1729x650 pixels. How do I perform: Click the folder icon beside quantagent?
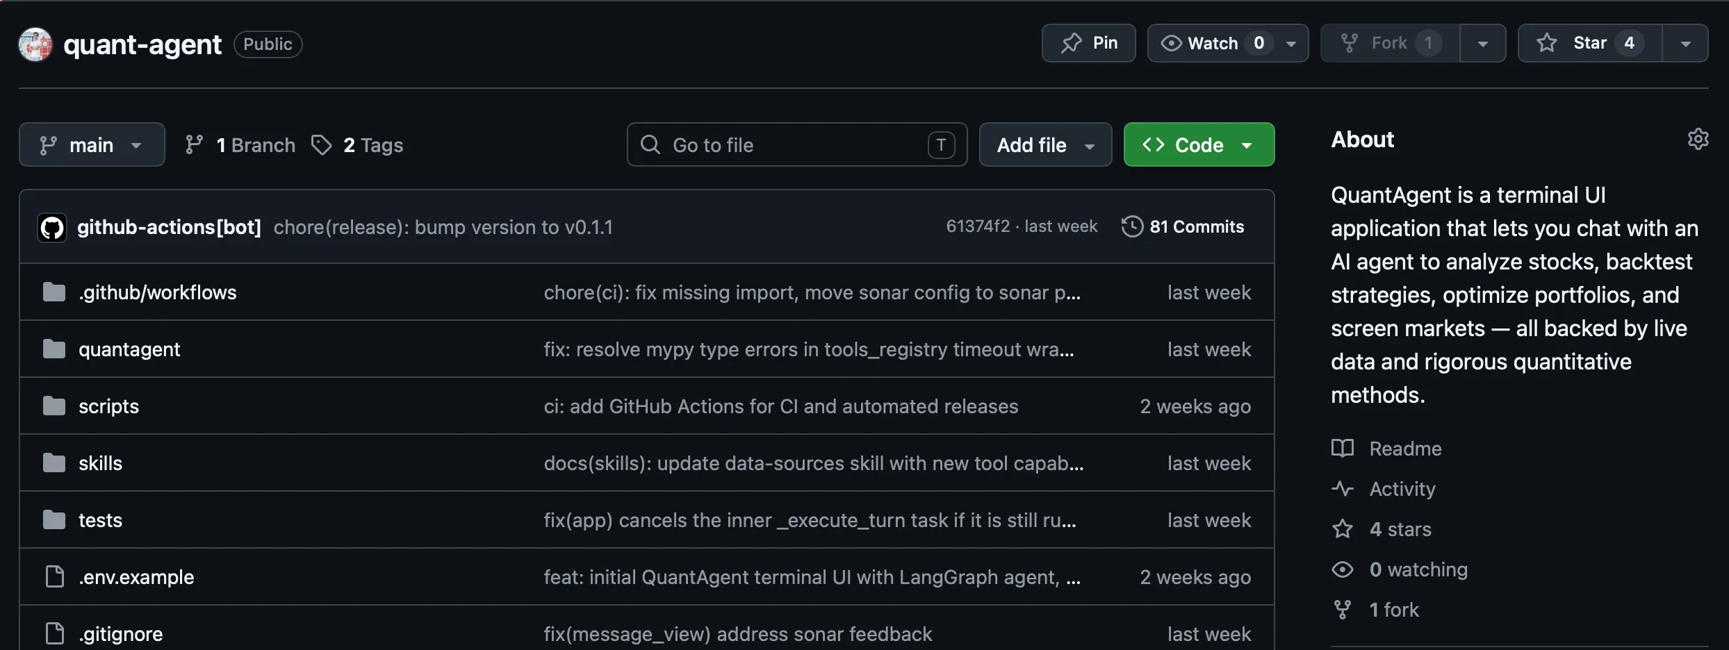click(54, 349)
